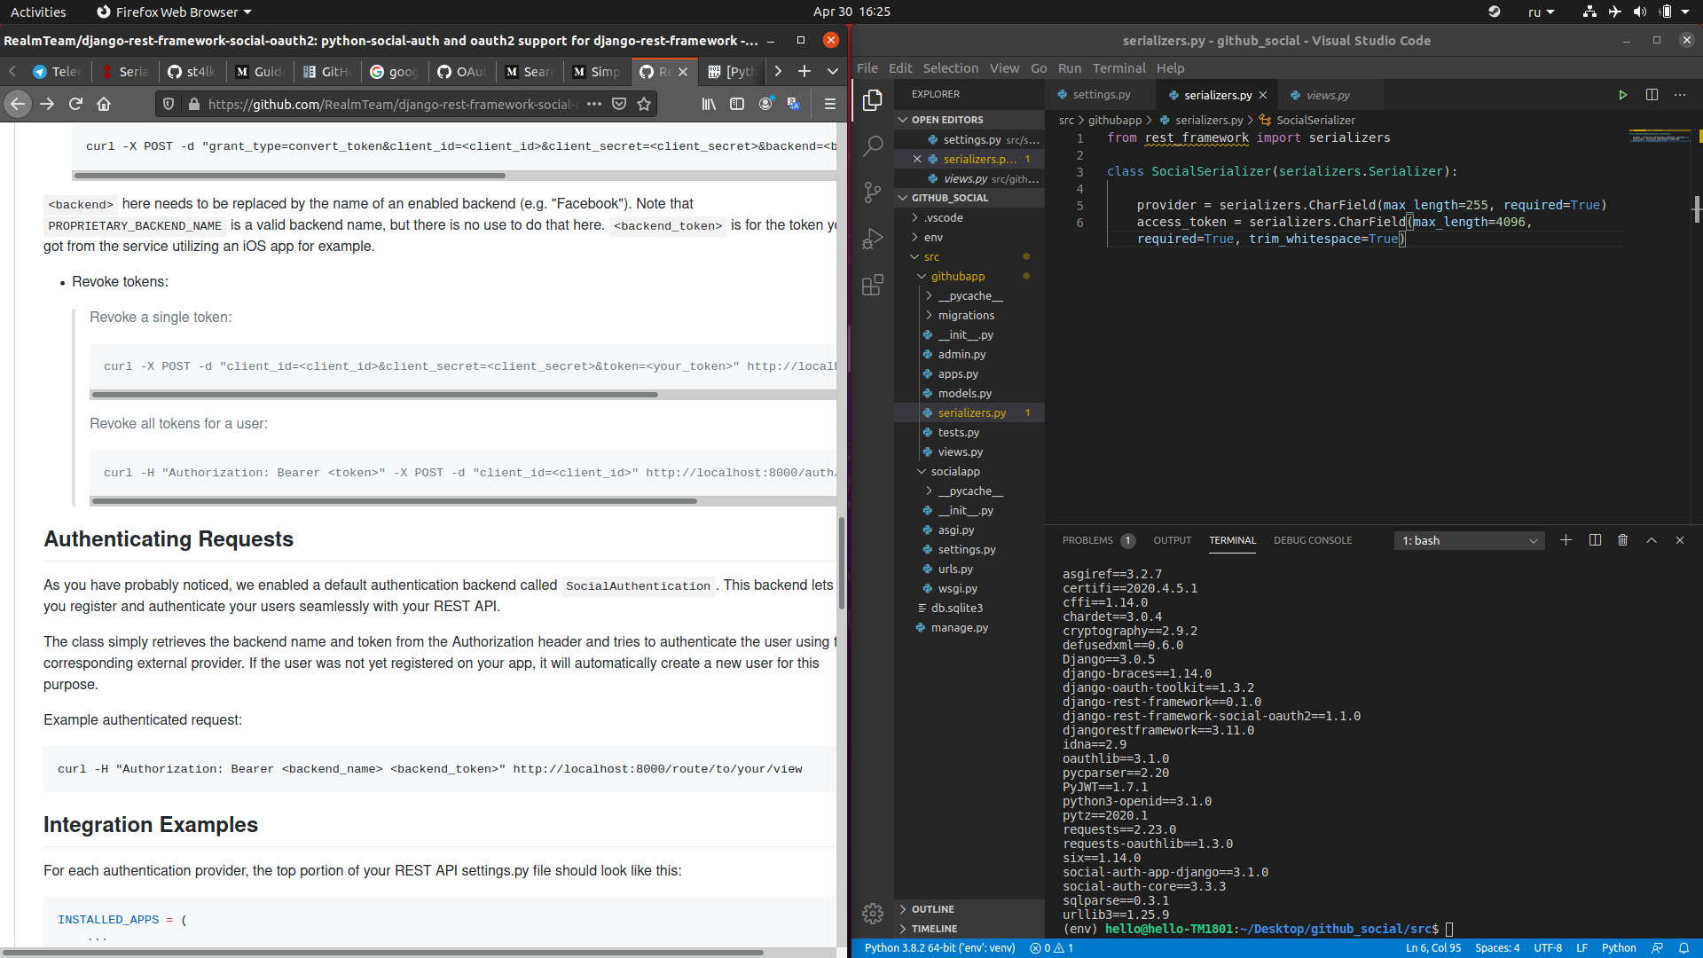1703x958 pixels.
Task: Switch to the settings.py editor tab
Action: click(1100, 95)
